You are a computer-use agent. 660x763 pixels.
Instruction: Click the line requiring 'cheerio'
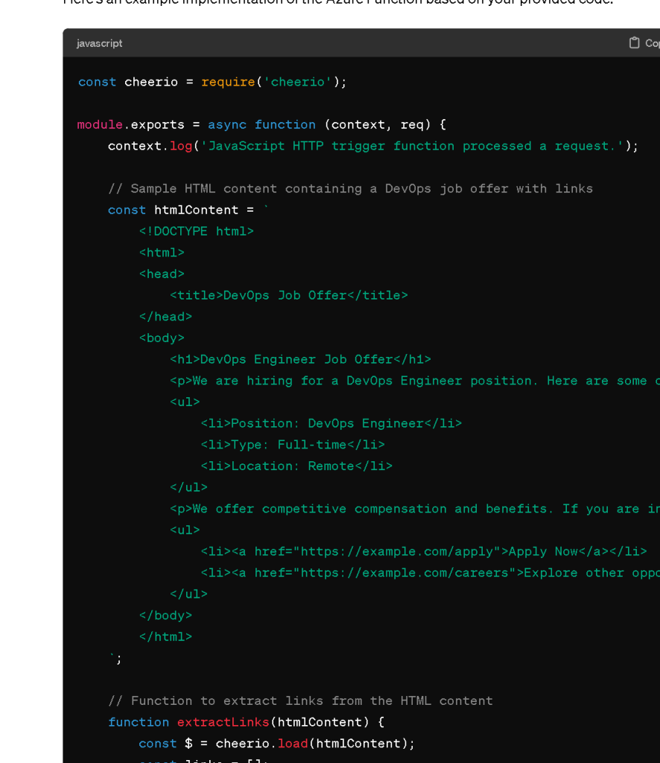[212, 82]
